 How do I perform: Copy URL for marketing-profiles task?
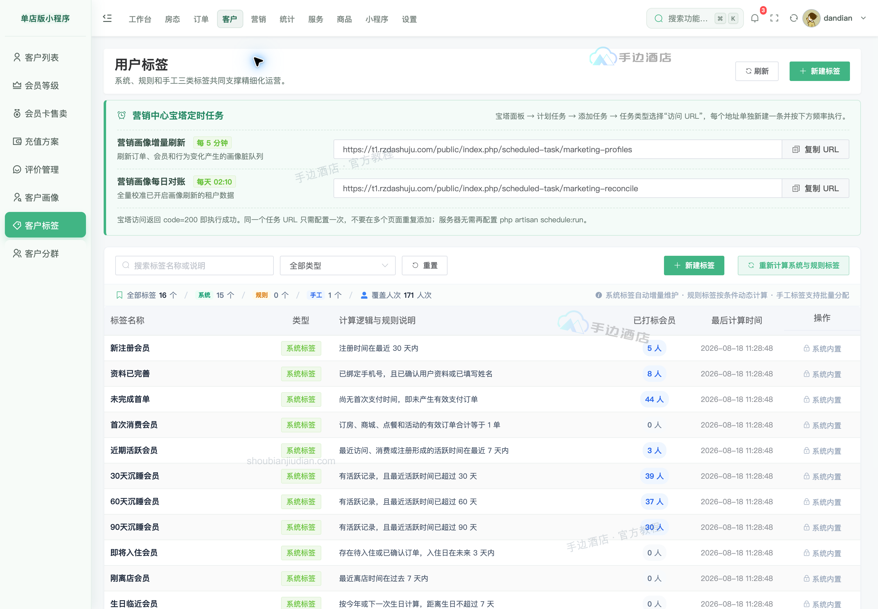pyautogui.click(x=815, y=150)
